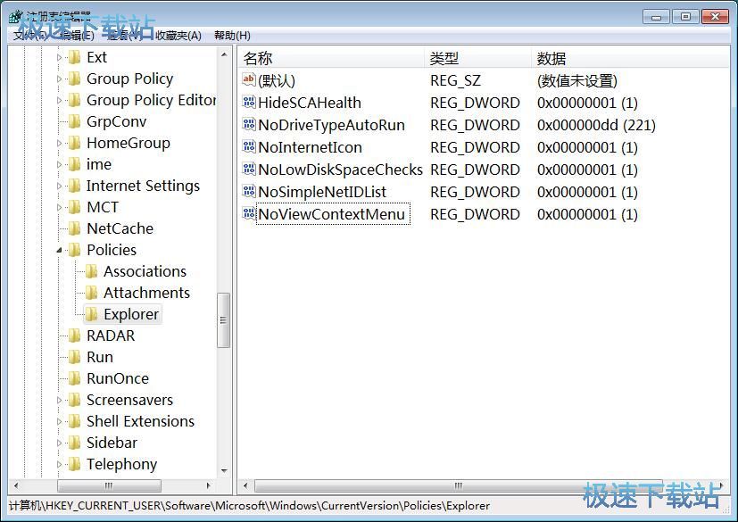Open the 帮助(H) menu
Image resolution: width=738 pixels, height=522 pixels.
point(232,36)
